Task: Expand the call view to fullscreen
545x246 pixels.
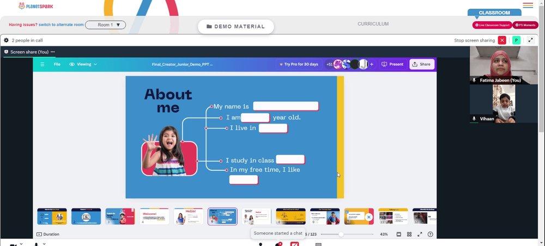Action: pyautogui.click(x=530, y=40)
